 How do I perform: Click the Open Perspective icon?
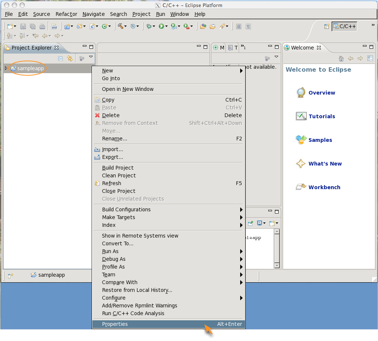pos(327,27)
